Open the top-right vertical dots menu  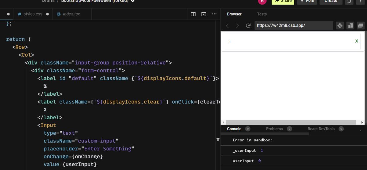coord(361,1)
